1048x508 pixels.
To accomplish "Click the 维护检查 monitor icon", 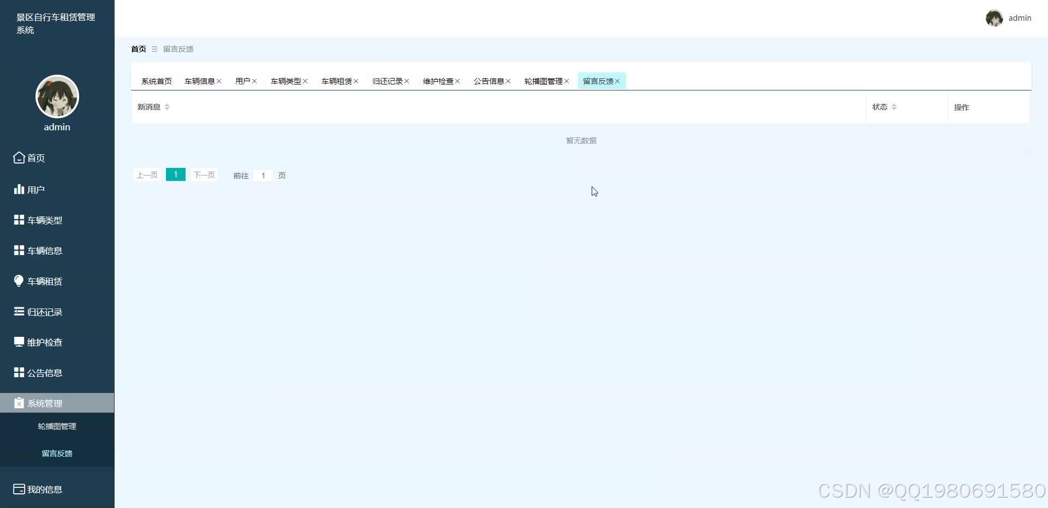I will coord(18,342).
